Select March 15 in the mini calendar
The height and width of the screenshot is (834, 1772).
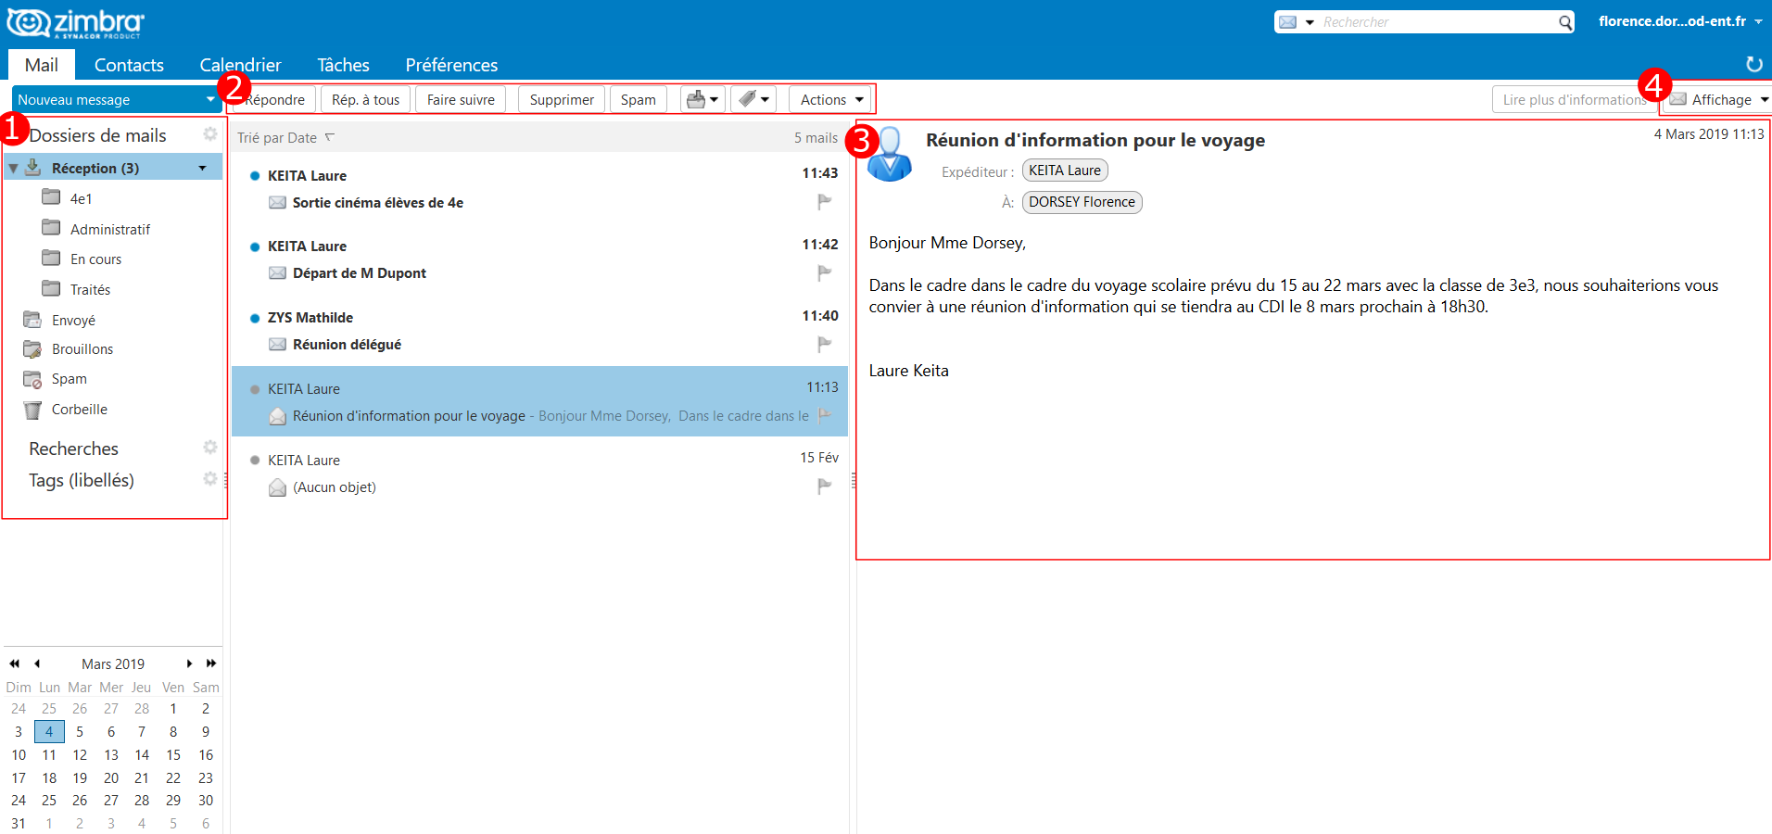[x=173, y=755]
